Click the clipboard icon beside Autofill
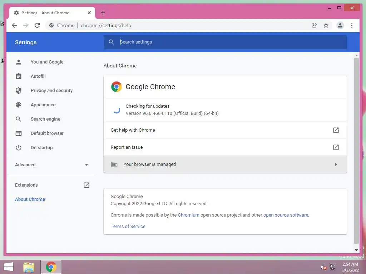 coord(19,76)
